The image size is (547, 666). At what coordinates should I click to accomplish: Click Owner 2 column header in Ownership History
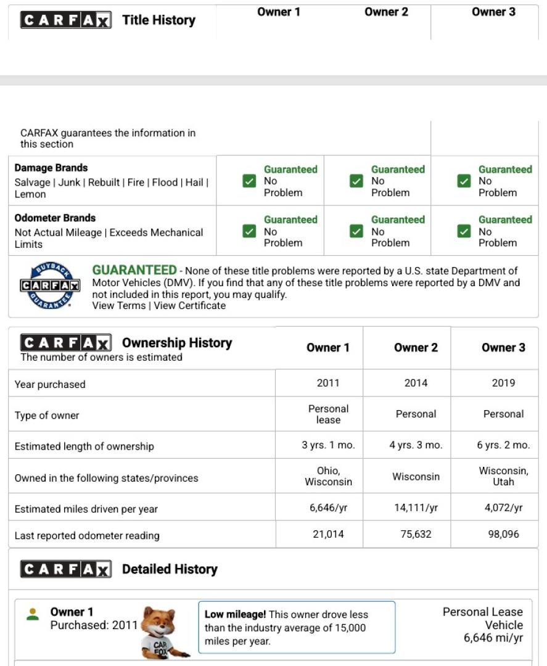click(416, 347)
